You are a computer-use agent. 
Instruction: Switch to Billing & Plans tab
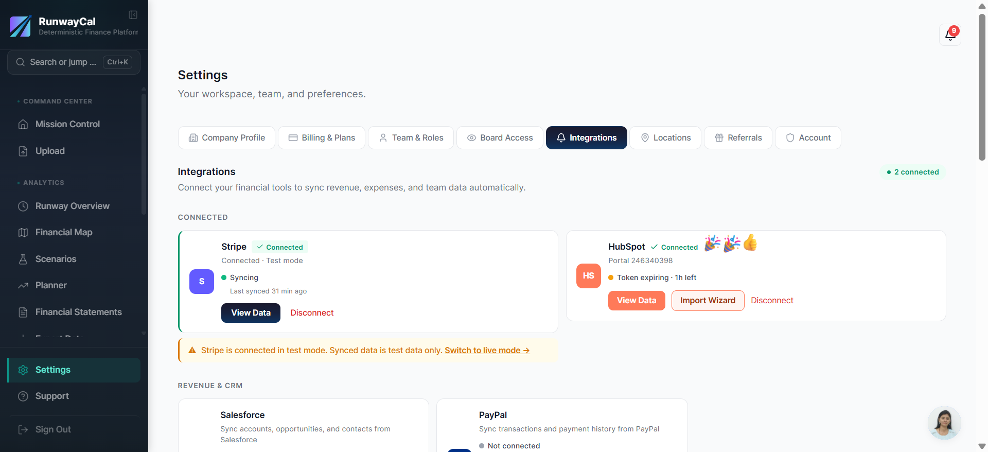coord(322,138)
